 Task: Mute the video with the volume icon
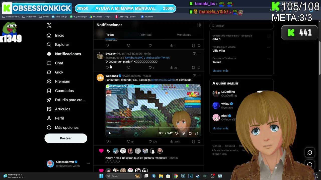click(x=177, y=133)
